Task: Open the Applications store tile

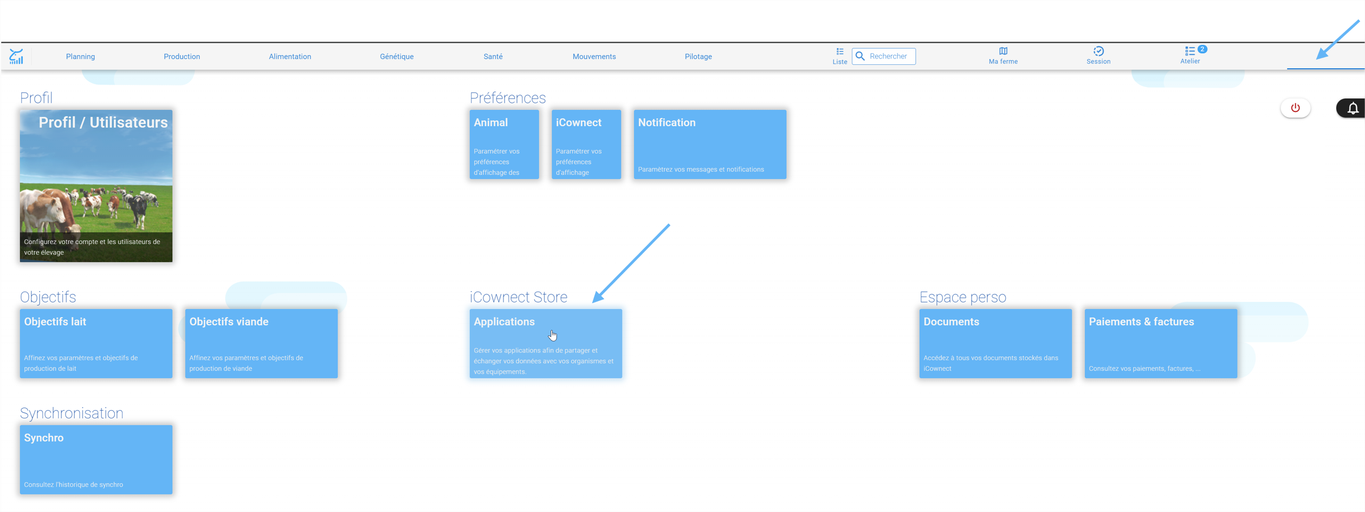Action: click(546, 343)
